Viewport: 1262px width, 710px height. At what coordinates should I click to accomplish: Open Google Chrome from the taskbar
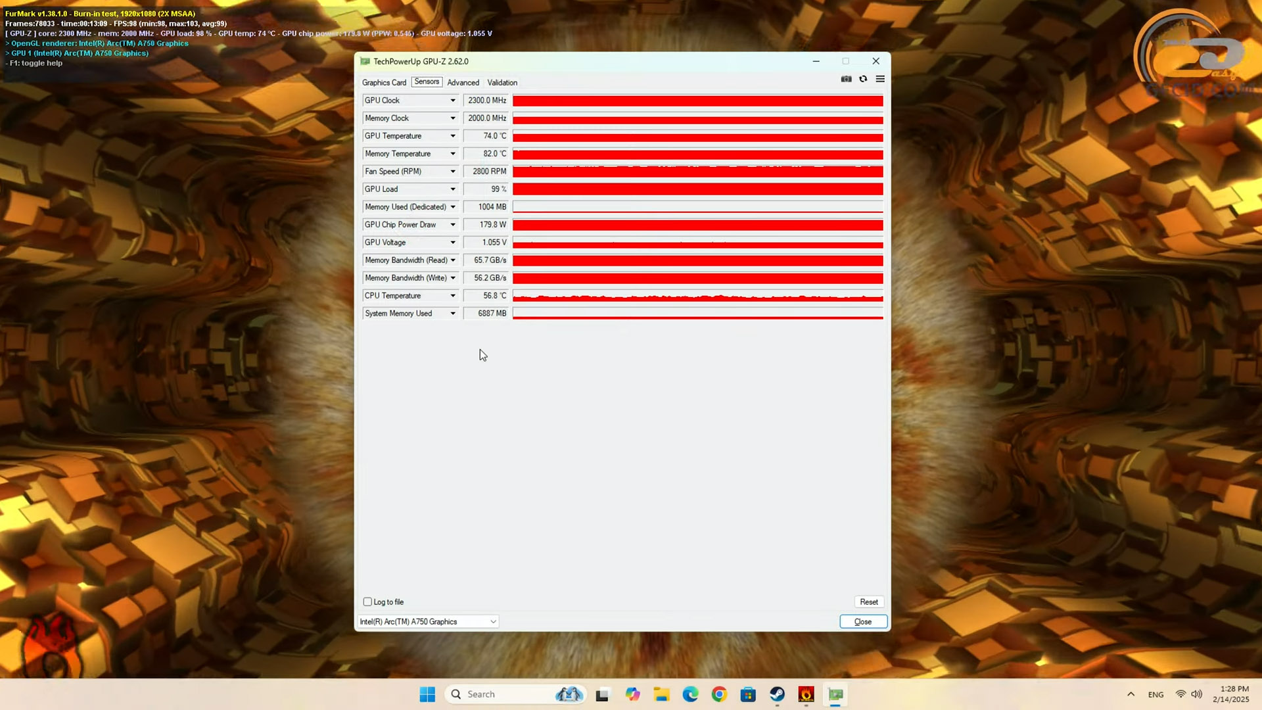(x=719, y=694)
